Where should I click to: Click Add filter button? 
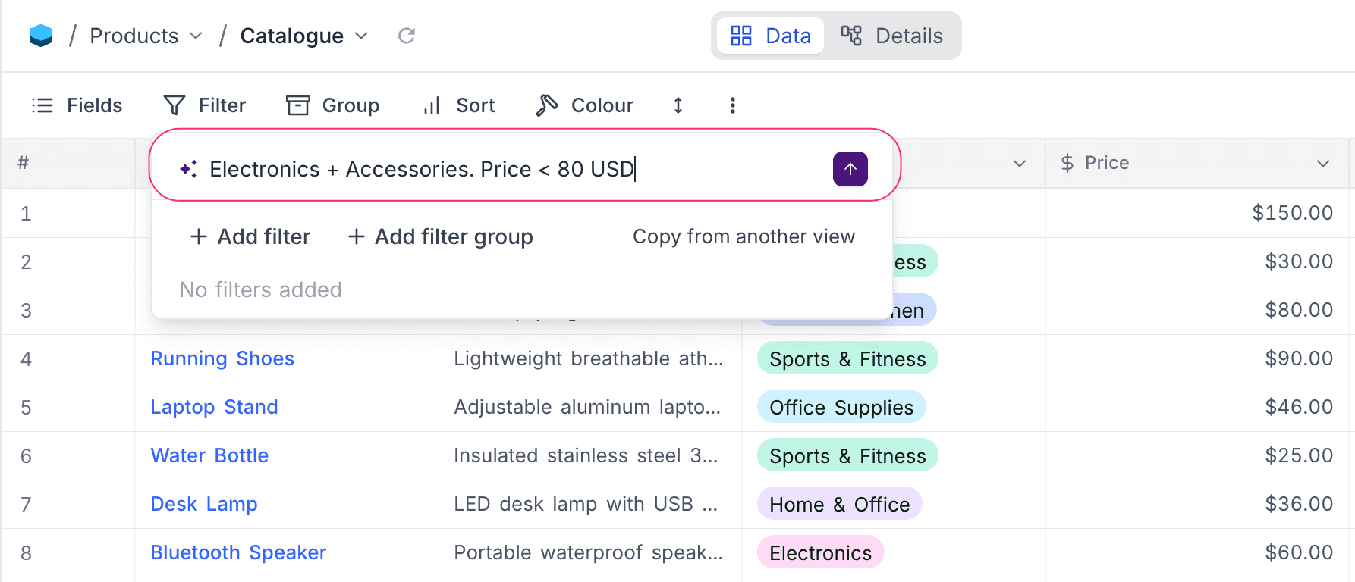[x=250, y=237]
